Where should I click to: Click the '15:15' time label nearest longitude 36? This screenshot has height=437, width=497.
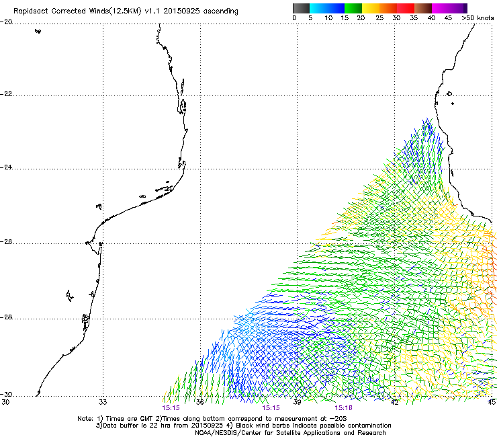point(171,408)
